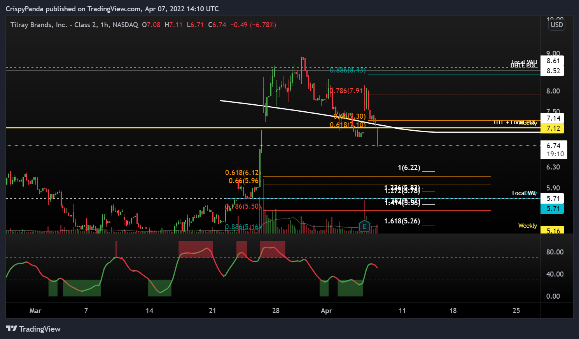The height and width of the screenshot is (339, 579).
Task: Click the 8.00 value on the price axis
Action: tap(553, 91)
